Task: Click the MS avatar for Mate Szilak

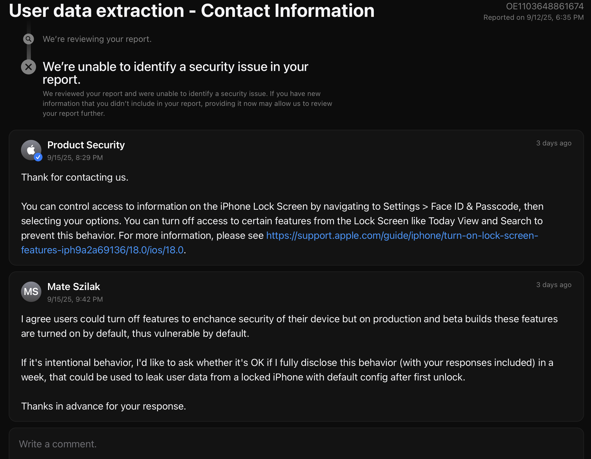Action: (x=31, y=291)
